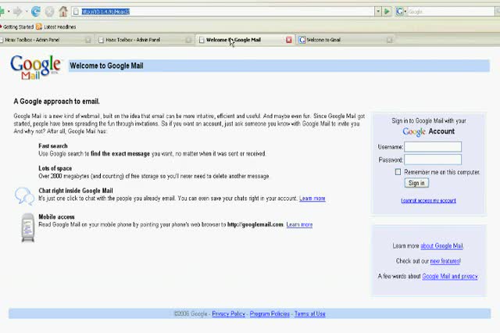This screenshot has height=333, width=500.
Task: Click the ©2006 Google footer text
Action: 191,314
